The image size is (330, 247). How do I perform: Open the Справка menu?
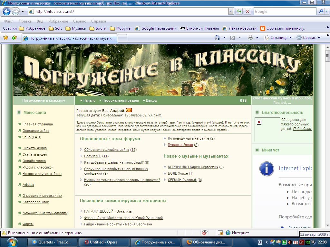99,21
